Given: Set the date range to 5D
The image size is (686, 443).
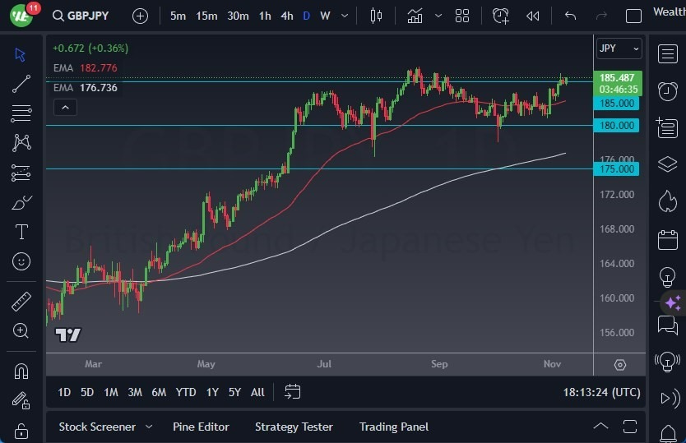Looking at the screenshot, I should coord(87,392).
